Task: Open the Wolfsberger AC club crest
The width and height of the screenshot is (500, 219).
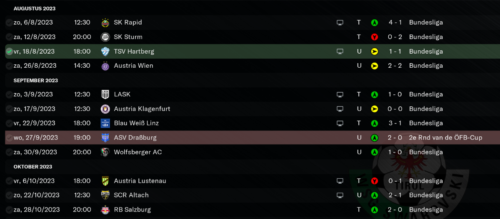Action: (105, 152)
